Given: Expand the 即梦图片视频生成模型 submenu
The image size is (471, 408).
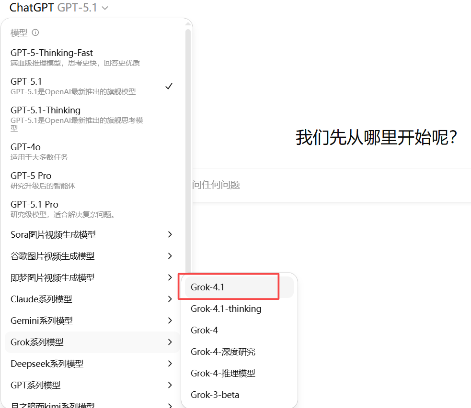Looking at the screenshot, I should pyautogui.click(x=92, y=277).
